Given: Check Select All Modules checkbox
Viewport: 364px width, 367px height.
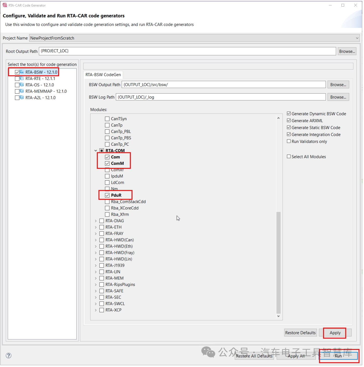Looking at the screenshot, I should tap(289, 157).
